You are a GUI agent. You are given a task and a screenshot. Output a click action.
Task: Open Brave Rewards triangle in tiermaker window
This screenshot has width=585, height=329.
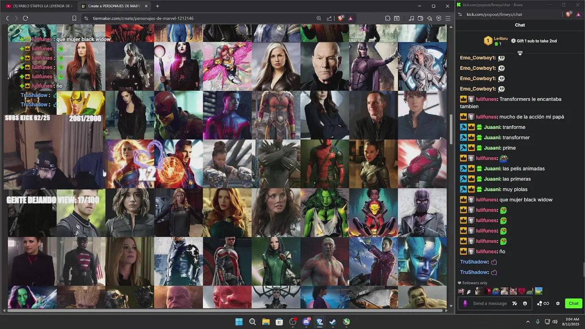[351, 18]
